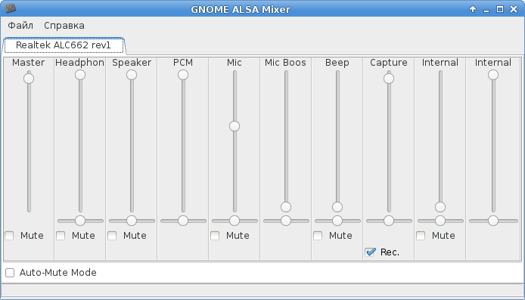
Task: Click the Headphone vertical volume knob
Action: [80, 75]
